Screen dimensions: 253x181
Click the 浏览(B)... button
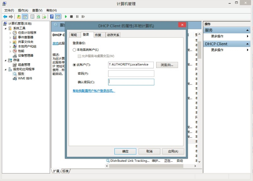(x=167, y=65)
